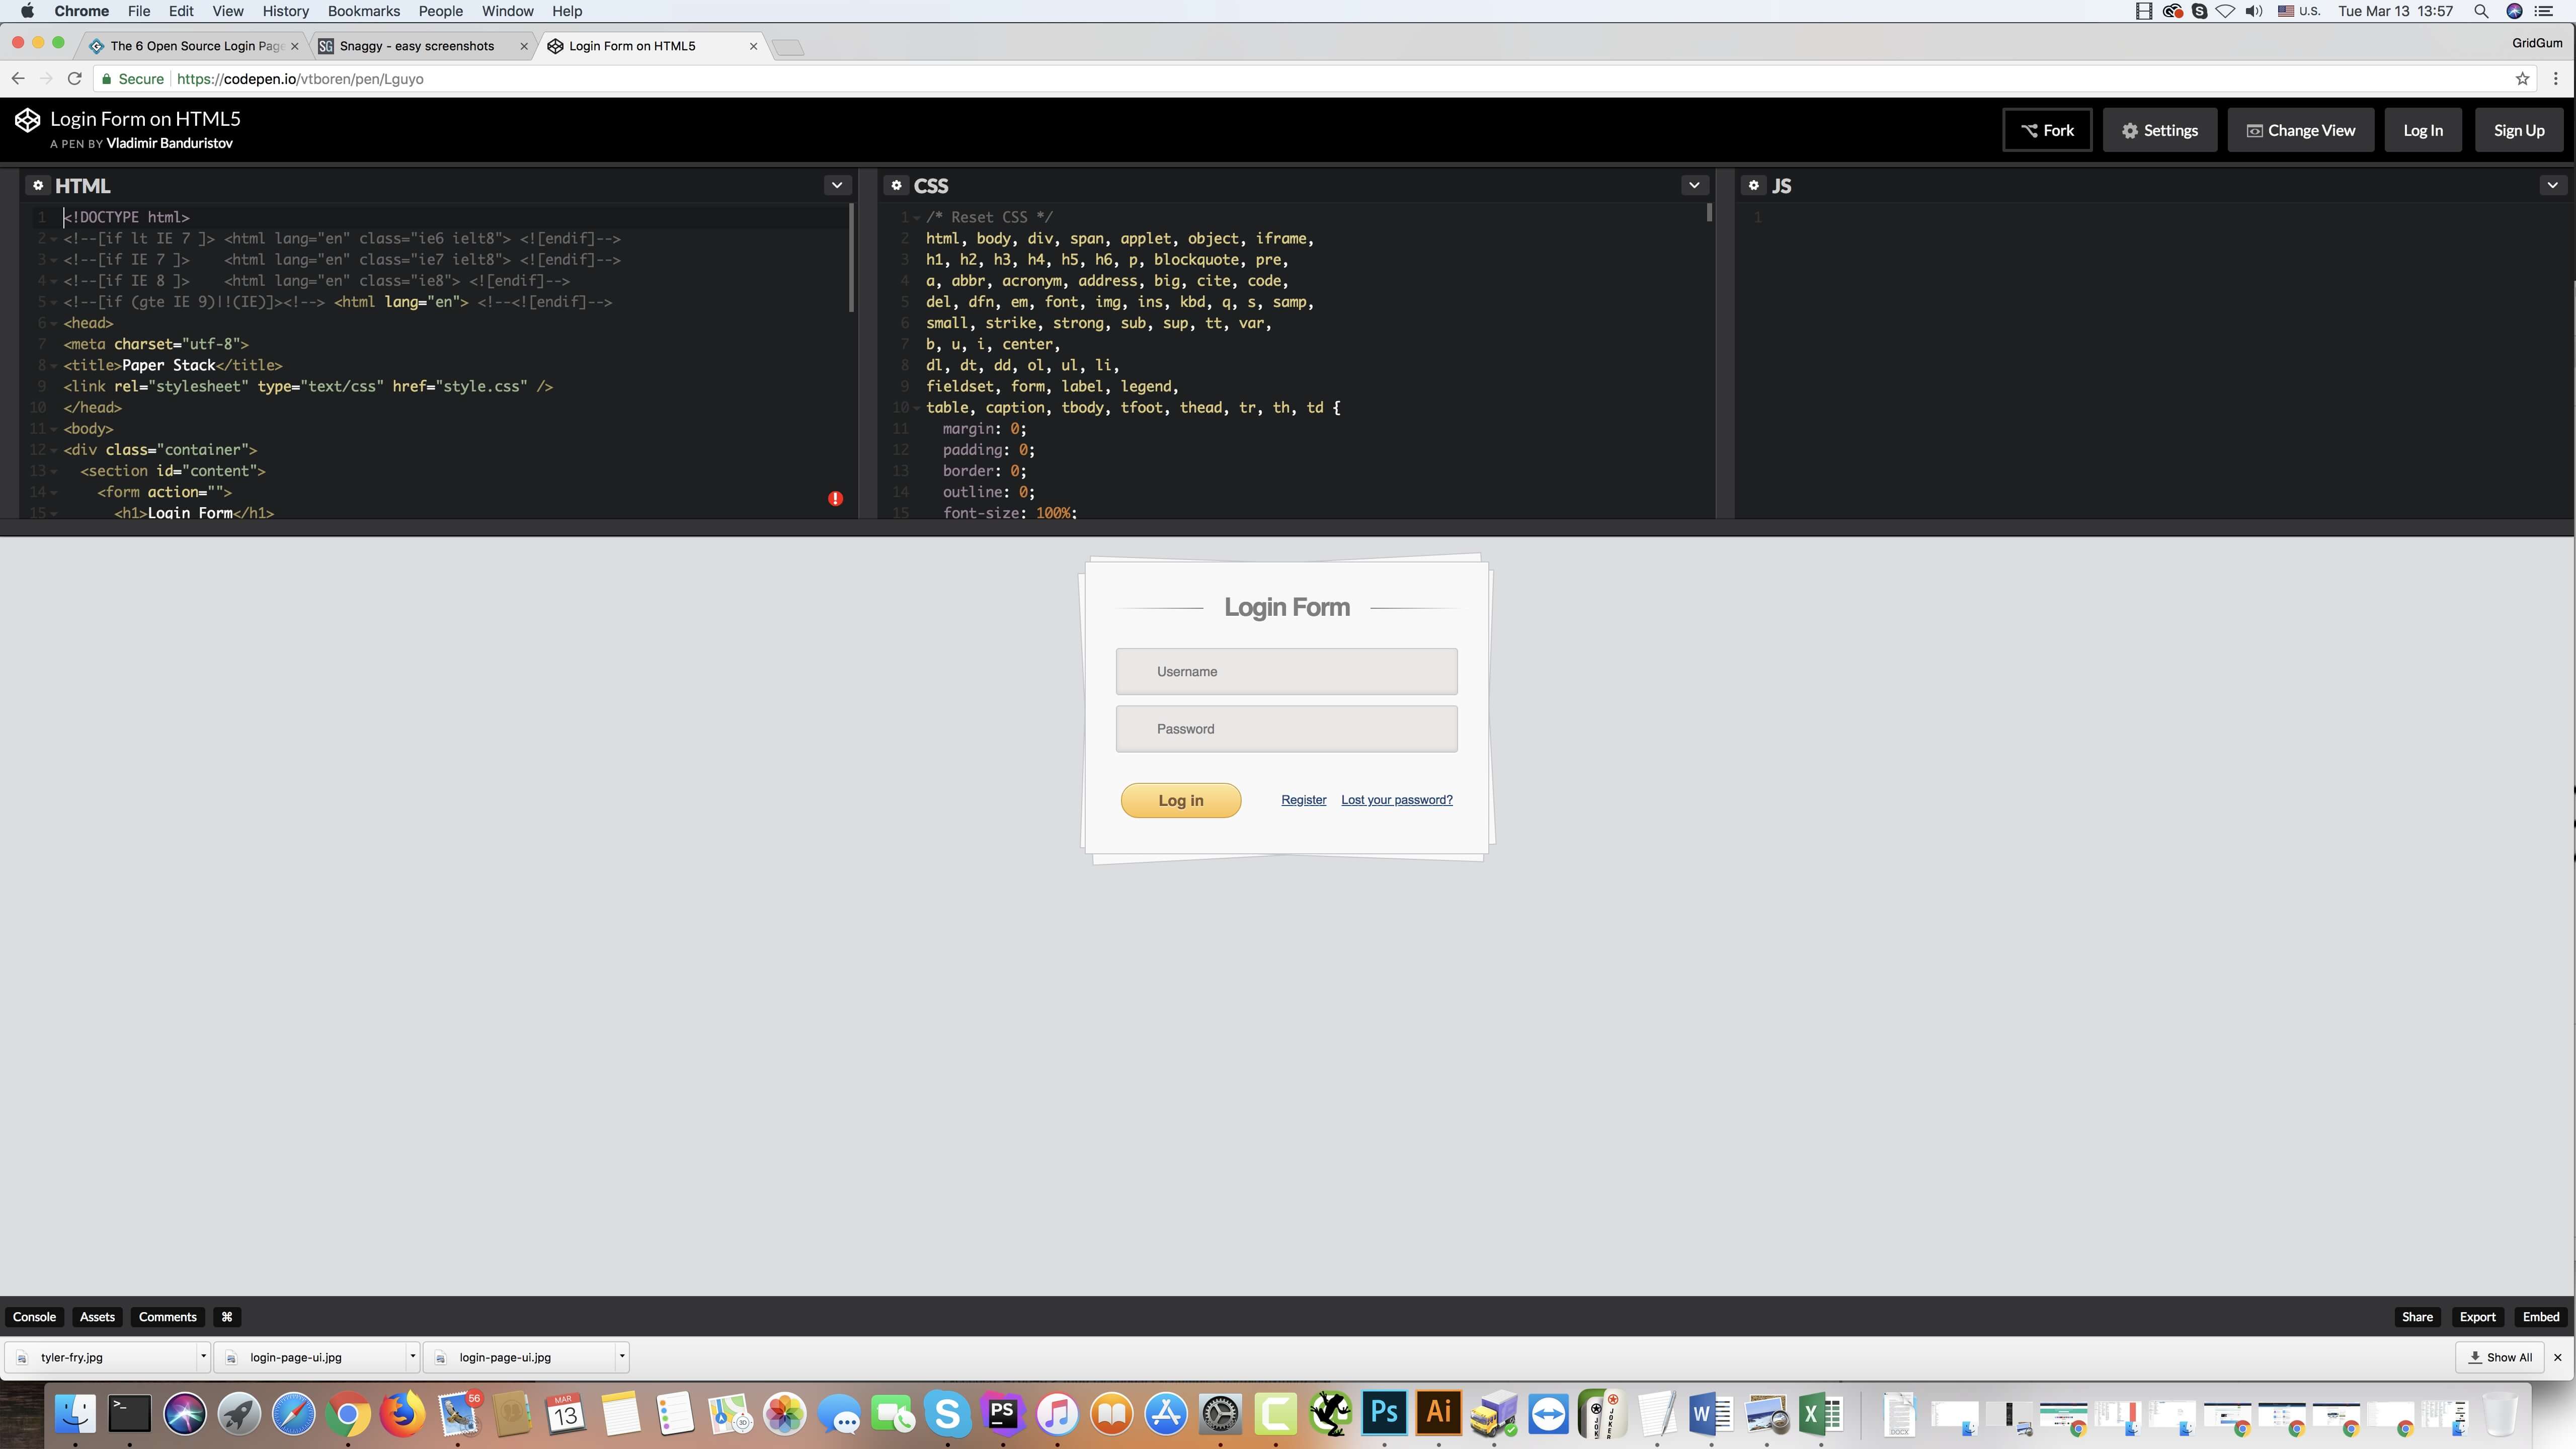Follow Lost your password link

click(1397, 800)
